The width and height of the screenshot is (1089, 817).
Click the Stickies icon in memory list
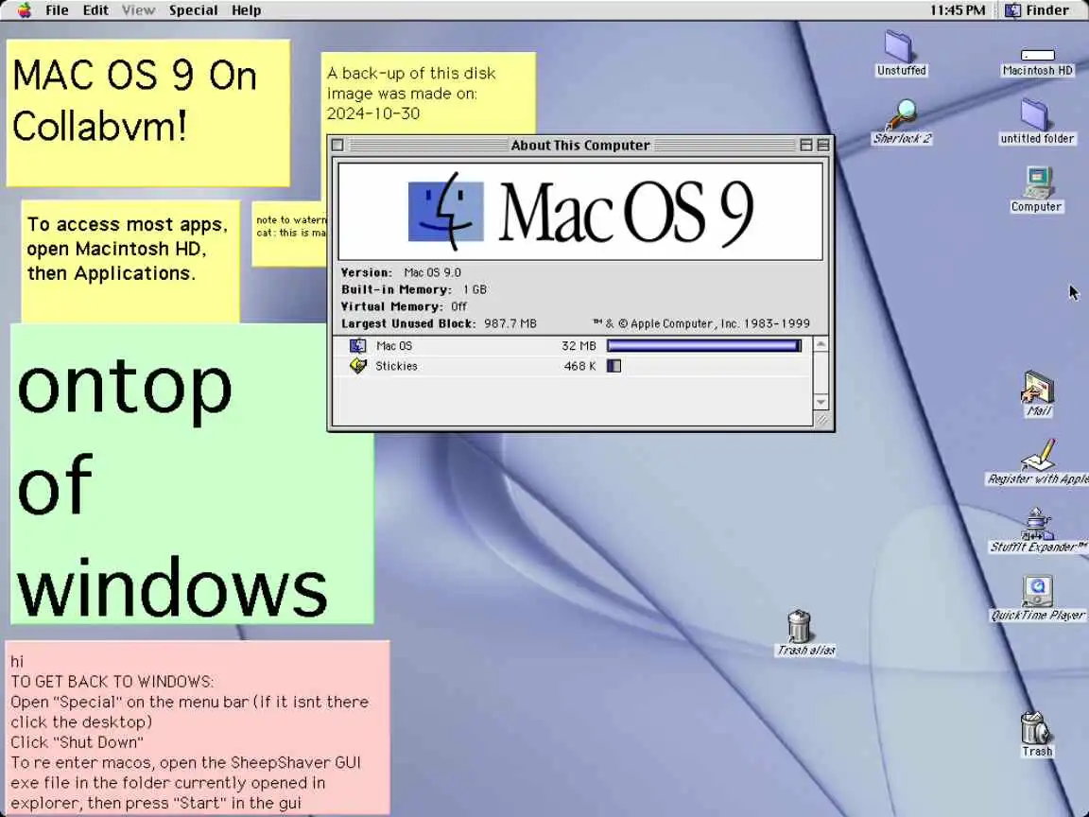[x=357, y=365]
